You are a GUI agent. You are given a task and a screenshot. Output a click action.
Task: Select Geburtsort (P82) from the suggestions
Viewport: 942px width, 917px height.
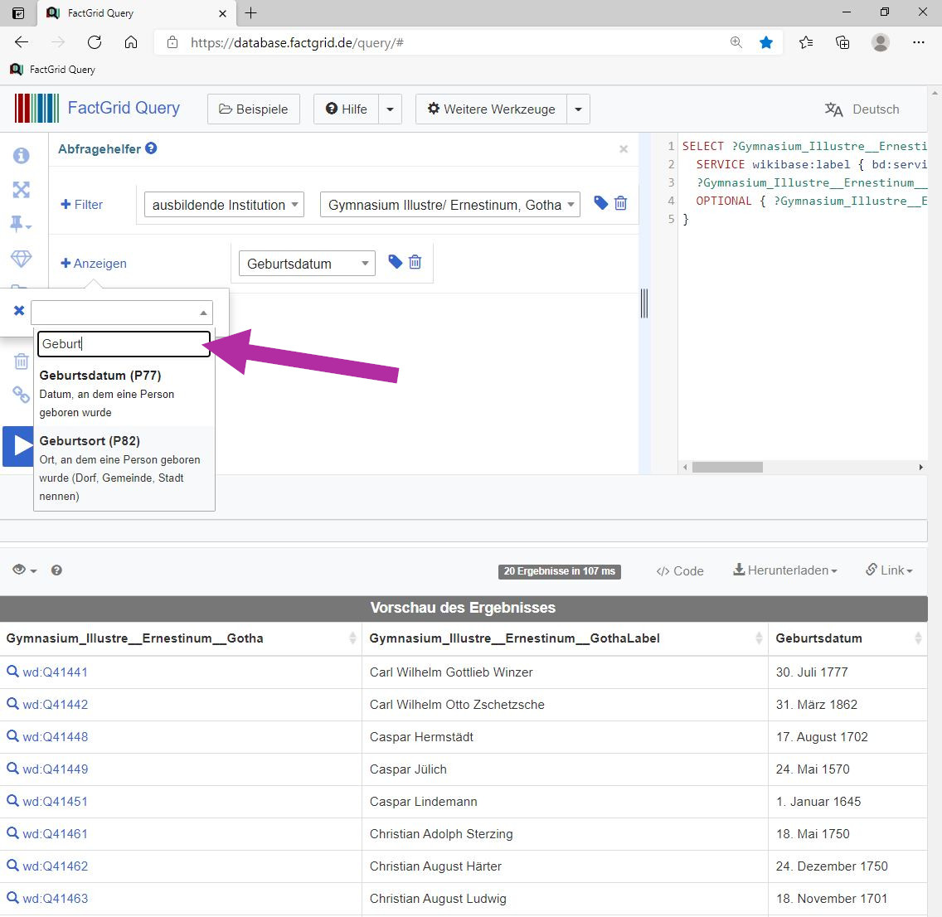click(x=124, y=468)
